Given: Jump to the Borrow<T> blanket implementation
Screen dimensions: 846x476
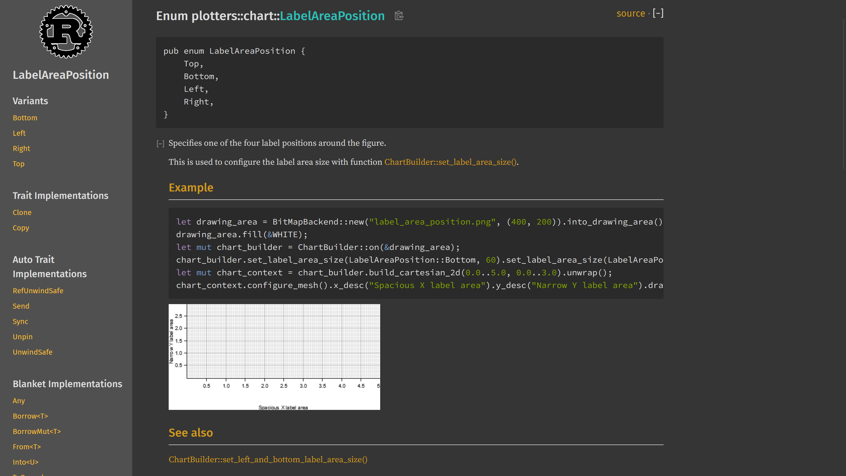Looking at the screenshot, I should (30, 416).
